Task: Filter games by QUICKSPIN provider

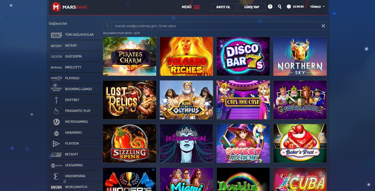Action: (73, 57)
